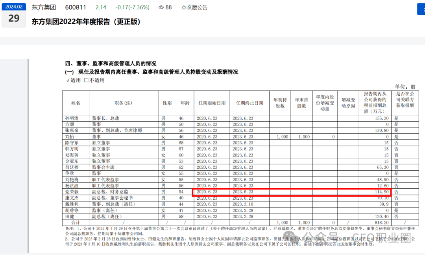
Task: Click the job title 监事（离任）
Action: (105, 210)
